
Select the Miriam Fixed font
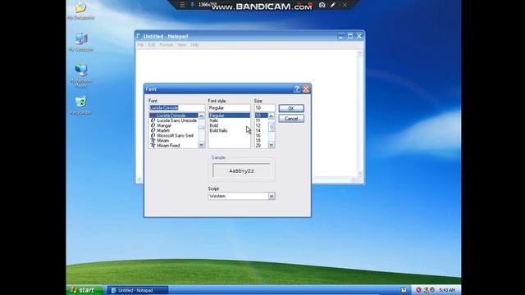(x=174, y=146)
